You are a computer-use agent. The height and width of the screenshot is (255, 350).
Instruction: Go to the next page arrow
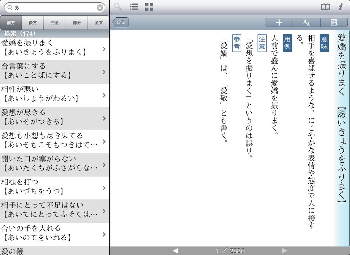click(284, 251)
